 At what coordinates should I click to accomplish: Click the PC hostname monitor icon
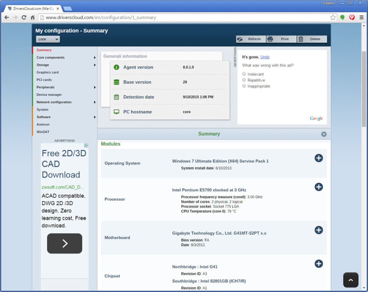[x=116, y=112]
